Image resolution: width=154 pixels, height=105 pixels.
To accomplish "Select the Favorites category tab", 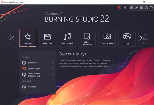I will (x=28, y=38).
